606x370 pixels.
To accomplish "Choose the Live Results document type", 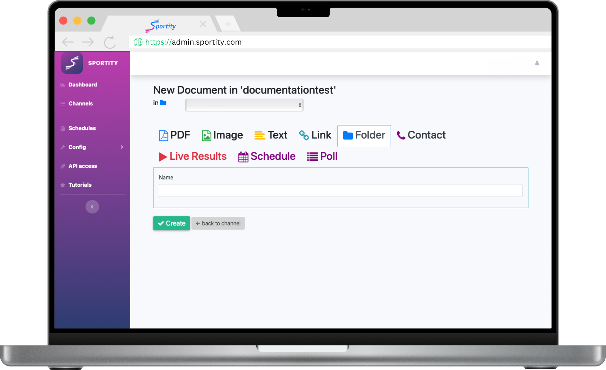I will click(x=193, y=157).
